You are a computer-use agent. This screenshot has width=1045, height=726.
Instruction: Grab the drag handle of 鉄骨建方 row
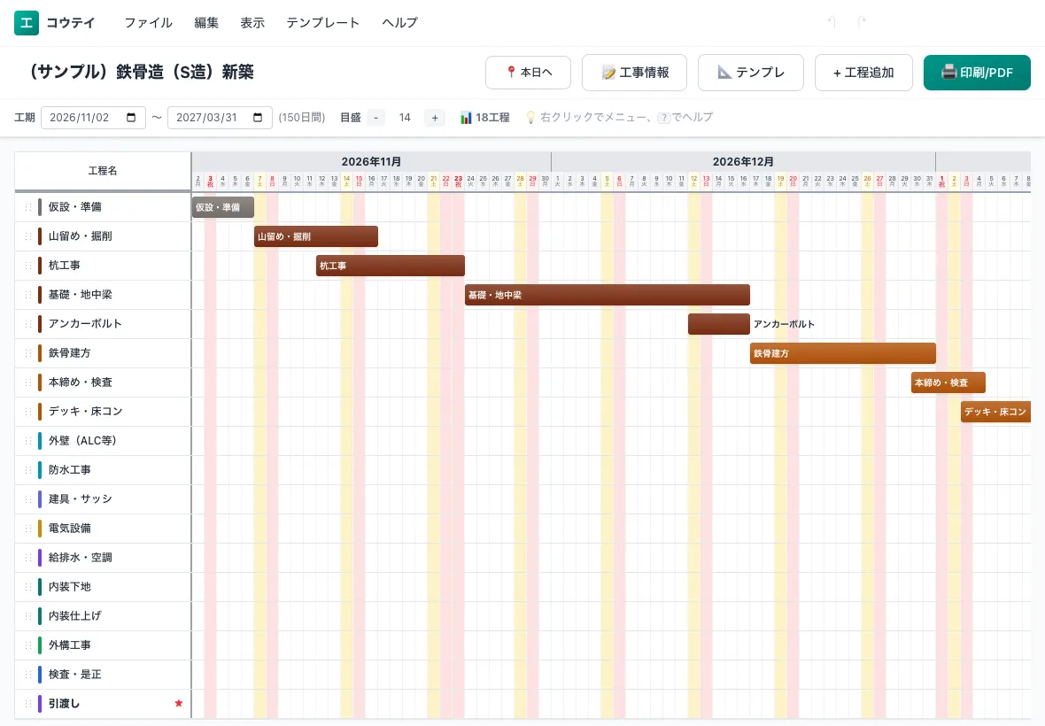(x=28, y=353)
